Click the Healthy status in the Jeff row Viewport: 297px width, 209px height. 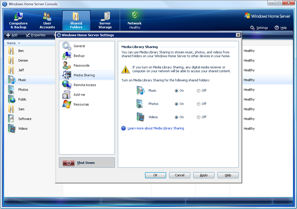point(249,70)
